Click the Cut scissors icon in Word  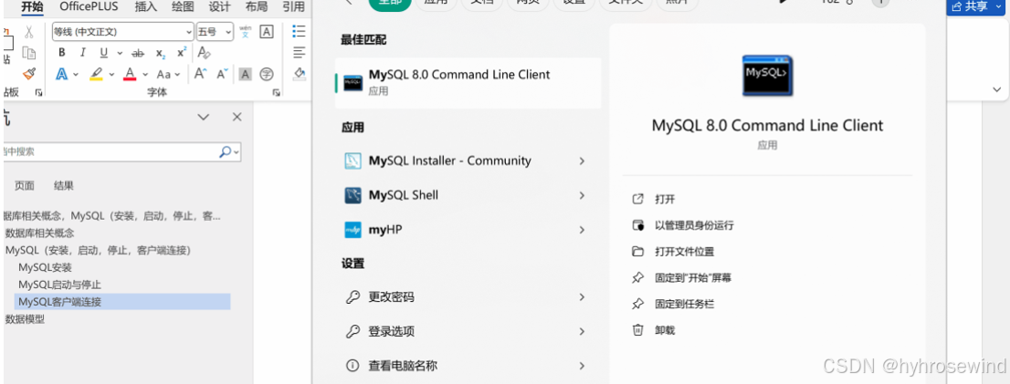[29, 32]
